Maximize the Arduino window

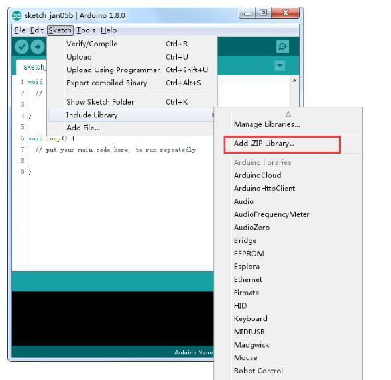click(263, 13)
